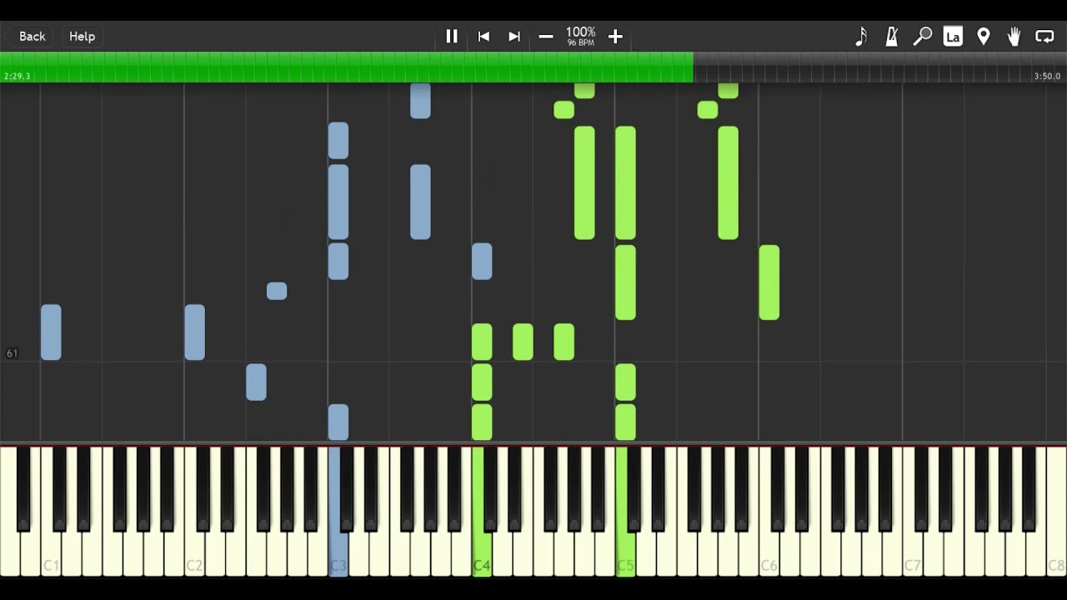Go back using the Back button
The image size is (1067, 600).
point(32,36)
